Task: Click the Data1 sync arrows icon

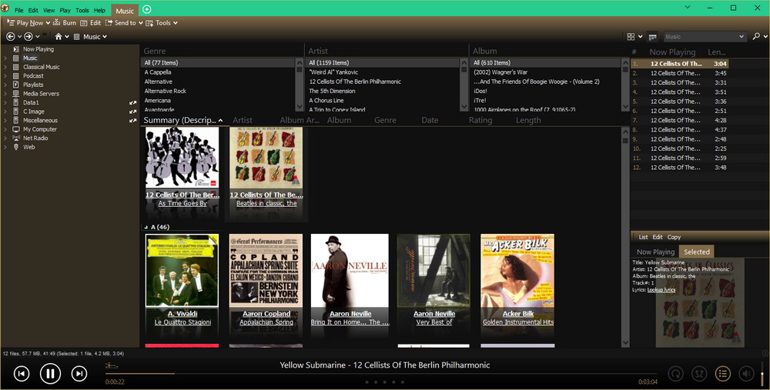Action: tap(132, 102)
